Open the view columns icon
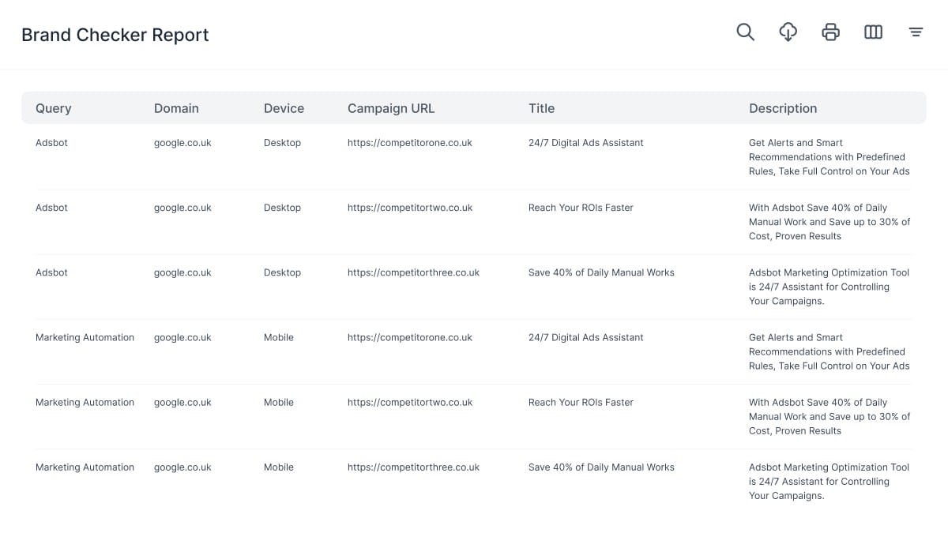Viewport: 948px width, 533px height. [873, 32]
